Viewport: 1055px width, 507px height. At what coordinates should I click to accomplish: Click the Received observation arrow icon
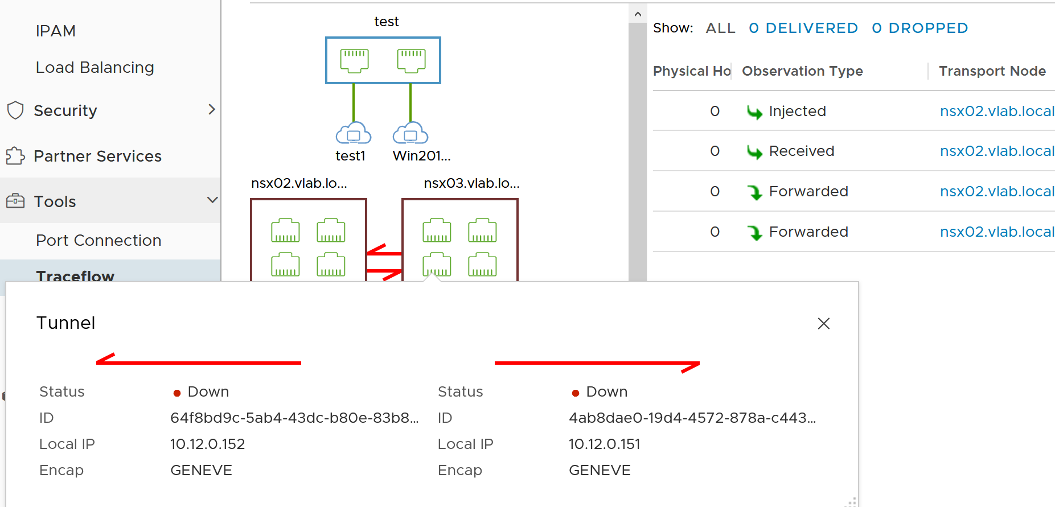[754, 152]
